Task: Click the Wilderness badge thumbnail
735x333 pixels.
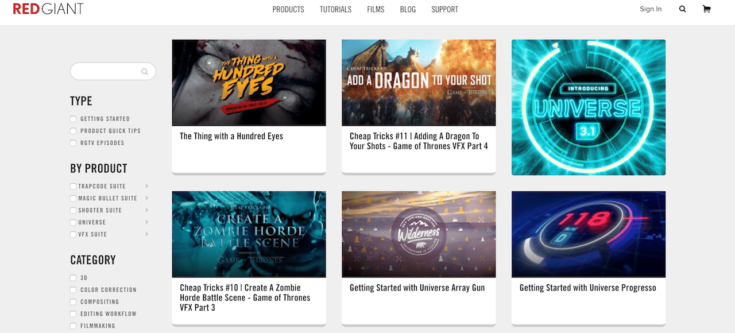Action: pyautogui.click(x=419, y=234)
